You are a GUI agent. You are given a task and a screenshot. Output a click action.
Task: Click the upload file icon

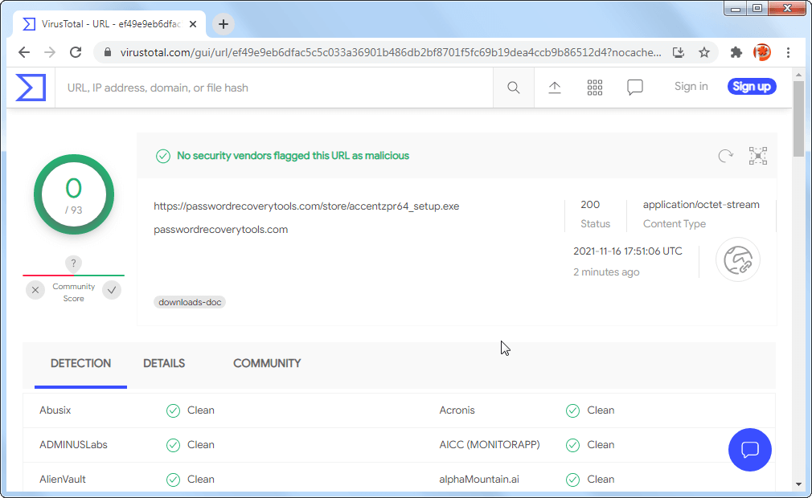555,88
